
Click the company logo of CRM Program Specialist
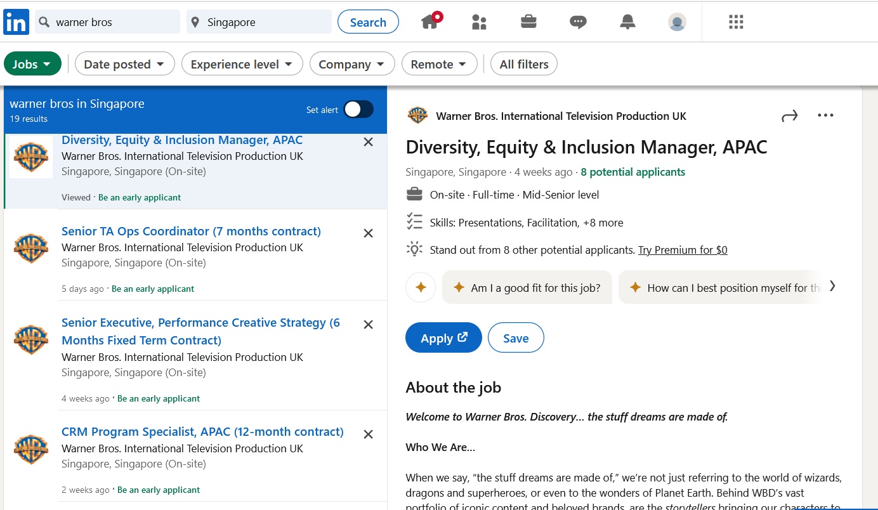31,449
